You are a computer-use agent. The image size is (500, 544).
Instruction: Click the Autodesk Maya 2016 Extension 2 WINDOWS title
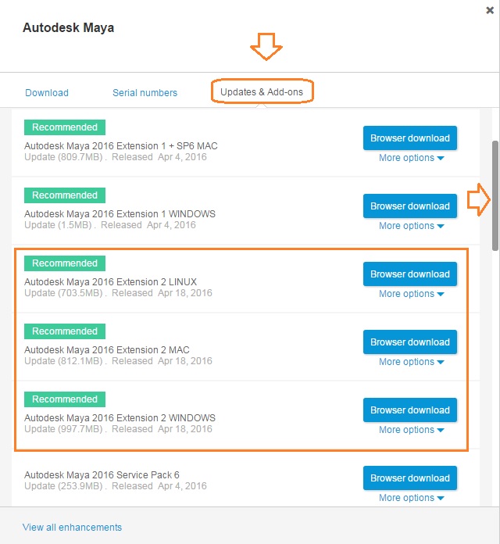coord(120,418)
